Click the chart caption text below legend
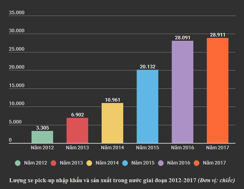 pos(122,180)
